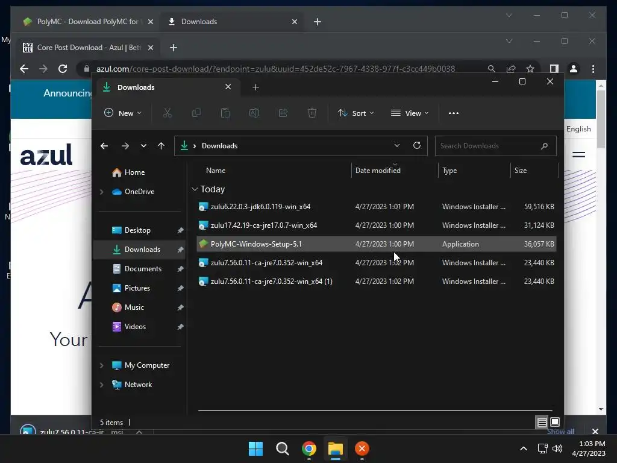Open the Sort dropdown menu

click(355, 113)
